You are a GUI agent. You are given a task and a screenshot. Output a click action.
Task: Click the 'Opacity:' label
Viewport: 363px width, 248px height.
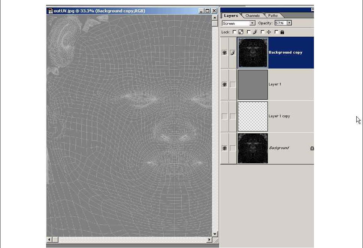tap(265, 23)
